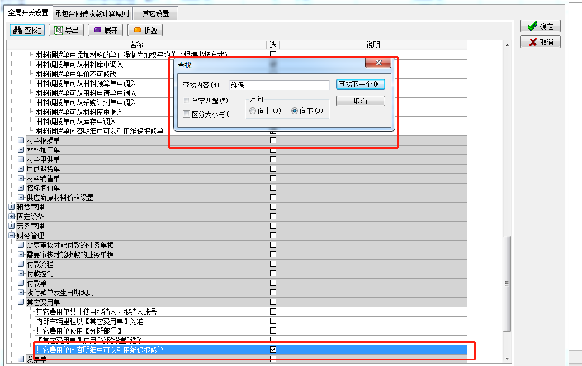Click the 折叠 collapse-all toolbar button
This screenshot has height=366, width=582.
pos(145,30)
